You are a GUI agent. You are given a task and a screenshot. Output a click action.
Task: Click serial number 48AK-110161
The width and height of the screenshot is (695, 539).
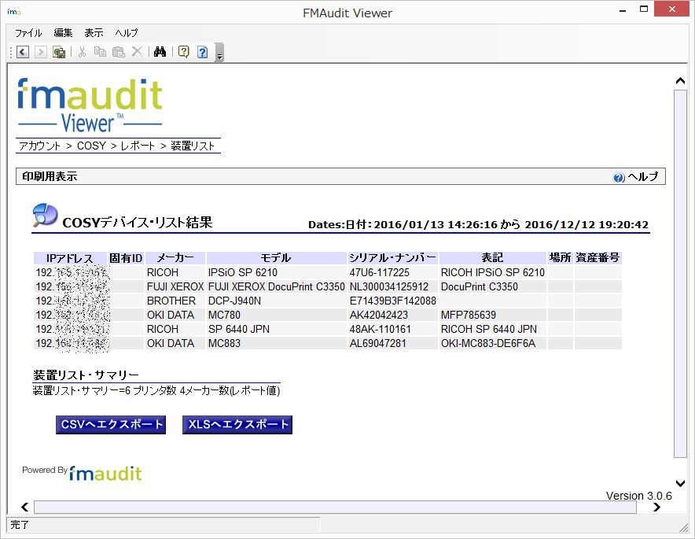pos(381,329)
